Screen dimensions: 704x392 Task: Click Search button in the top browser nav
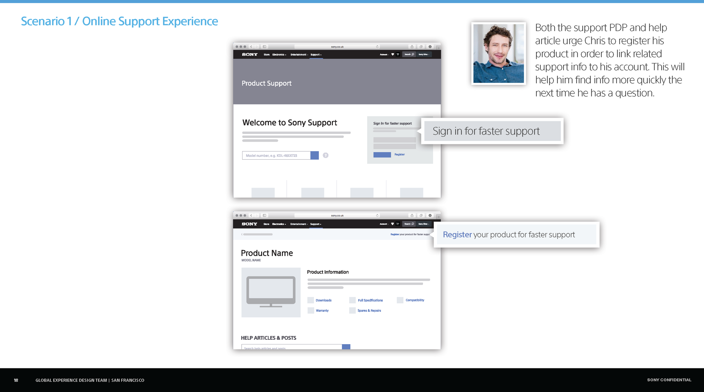(x=409, y=55)
